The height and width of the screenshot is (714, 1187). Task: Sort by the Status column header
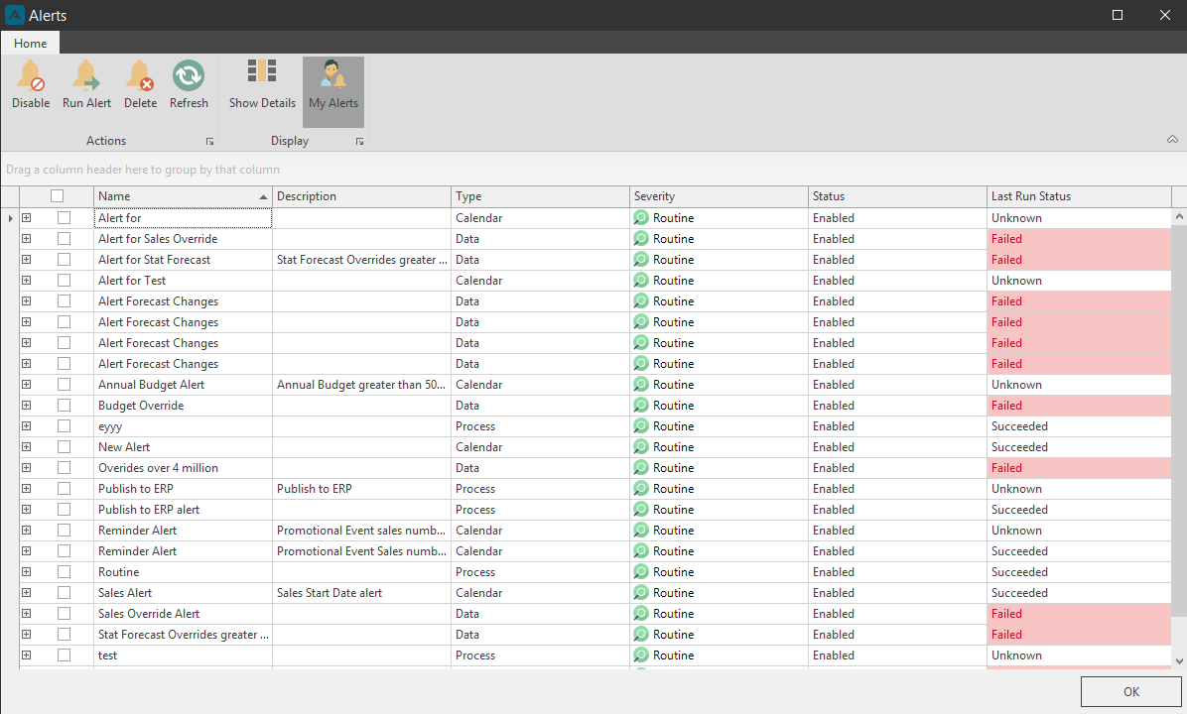[897, 196]
